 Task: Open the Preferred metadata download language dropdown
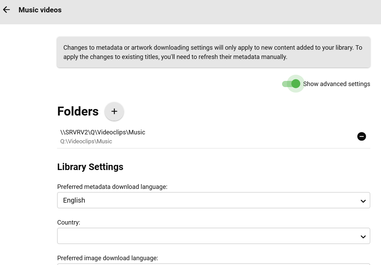click(213, 201)
